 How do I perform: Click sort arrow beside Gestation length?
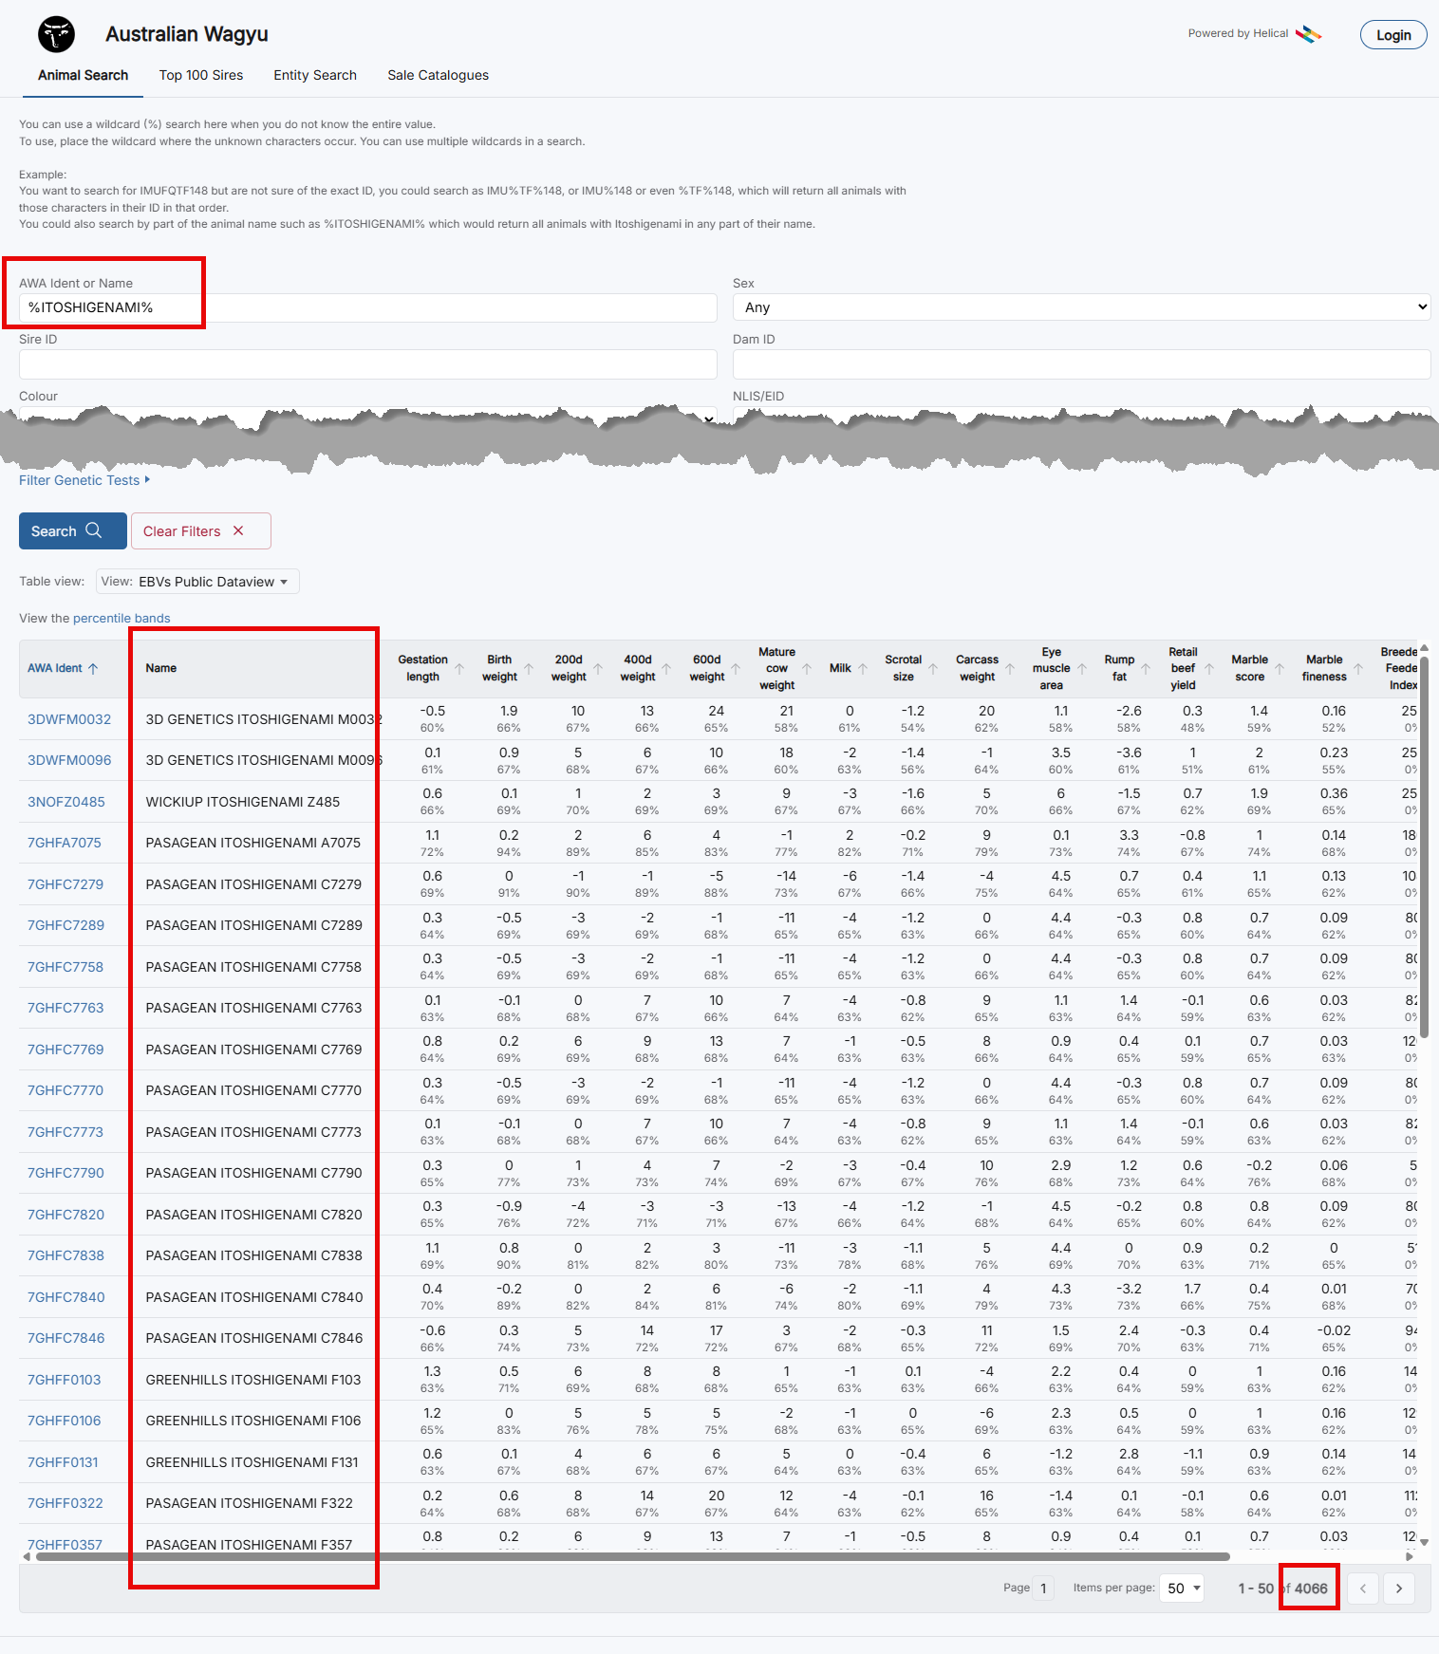[459, 668]
